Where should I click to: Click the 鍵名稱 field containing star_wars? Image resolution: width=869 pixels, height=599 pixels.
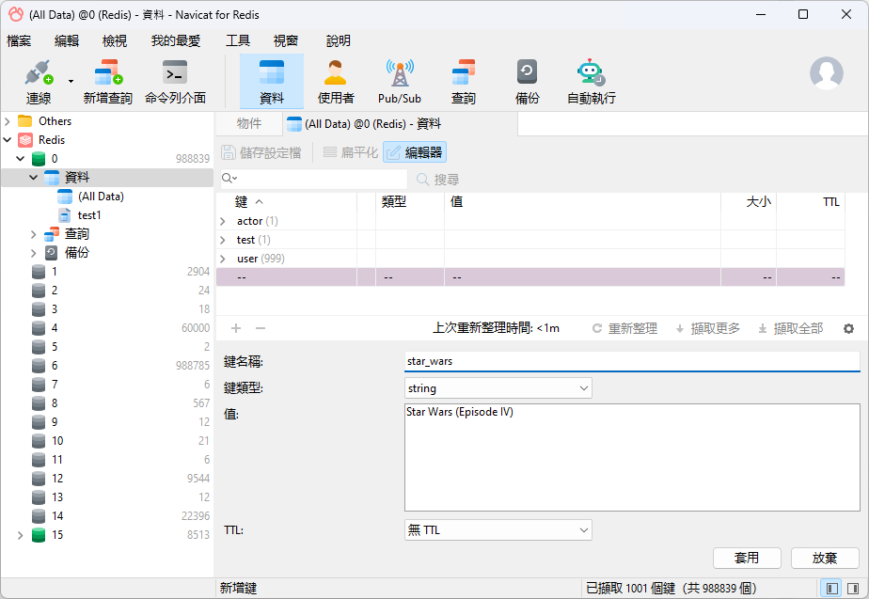pyautogui.click(x=631, y=361)
